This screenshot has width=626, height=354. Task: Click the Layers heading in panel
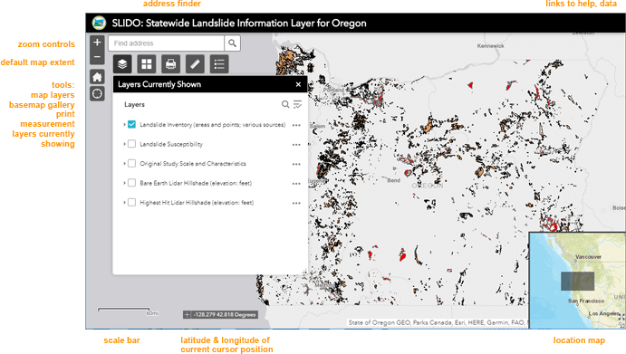(x=134, y=104)
